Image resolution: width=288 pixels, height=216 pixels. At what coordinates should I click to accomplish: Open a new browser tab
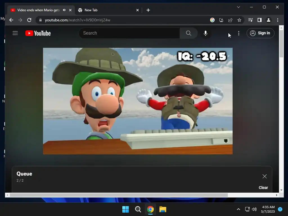click(148, 10)
